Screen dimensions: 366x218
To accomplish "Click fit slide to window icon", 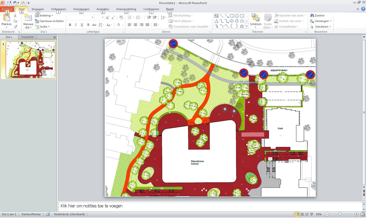I will pos(363,214).
